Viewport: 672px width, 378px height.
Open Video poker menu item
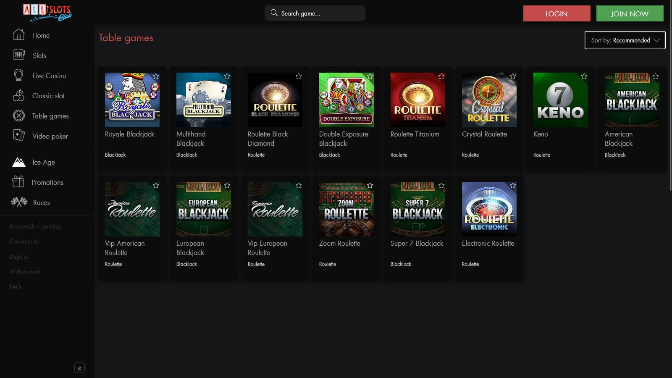[50, 136]
